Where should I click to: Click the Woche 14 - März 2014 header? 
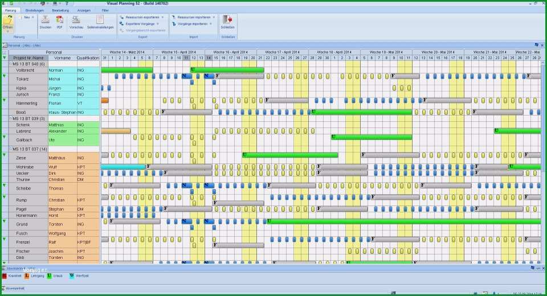pos(127,52)
